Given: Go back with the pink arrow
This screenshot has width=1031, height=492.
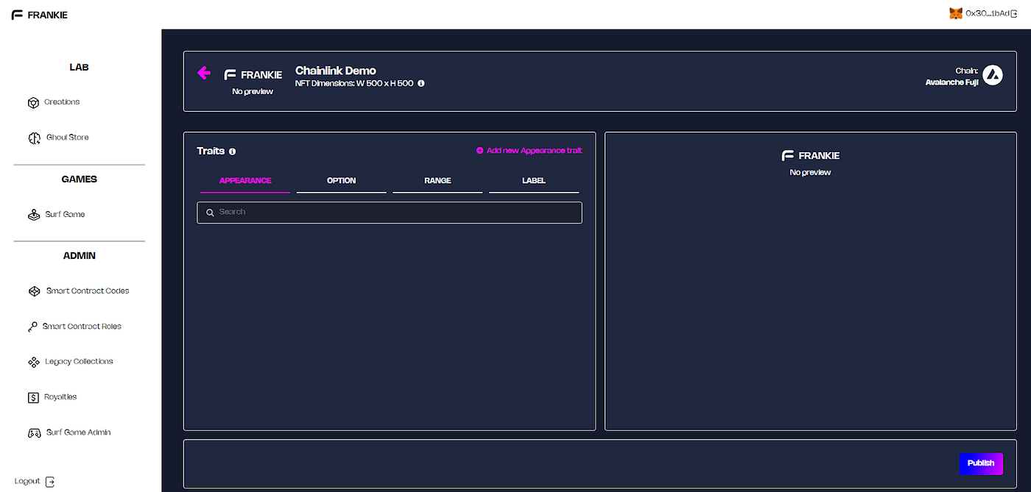Looking at the screenshot, I should pyautogui.click(x=204, y=73).
